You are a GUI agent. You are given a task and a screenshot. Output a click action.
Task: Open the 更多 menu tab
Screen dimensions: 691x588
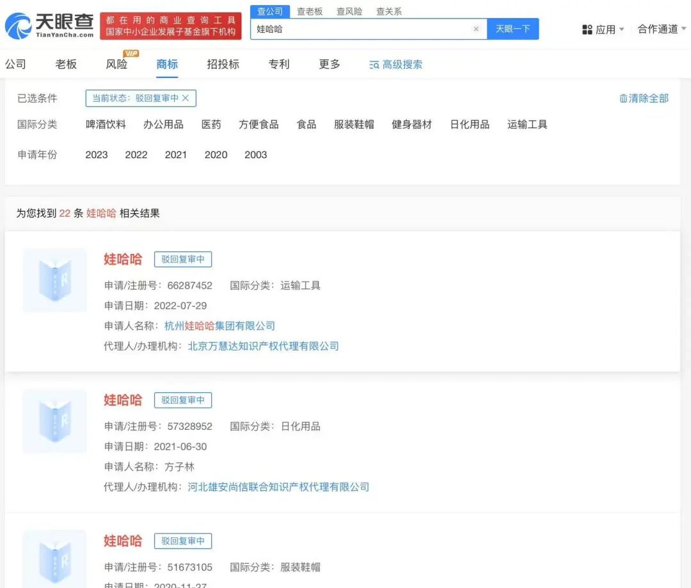point(330,65)
